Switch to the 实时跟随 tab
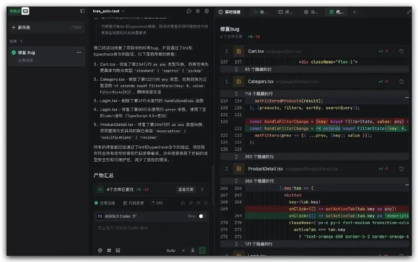The width and height of the screenshot is (418, 262). click(x=229, y=12)
